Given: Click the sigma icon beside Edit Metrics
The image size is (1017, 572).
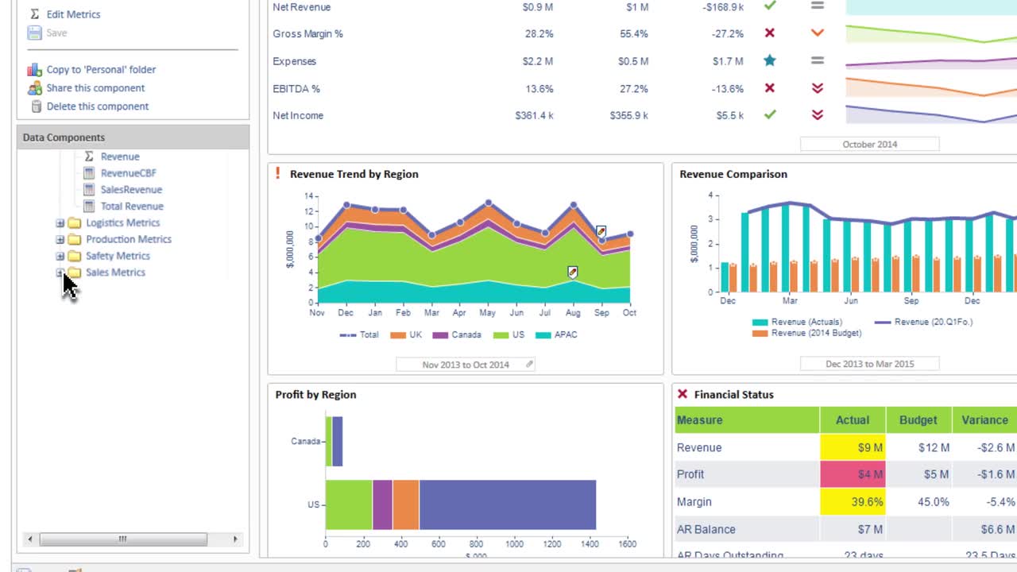Looking at the screenshot, I should click(34, 14).
